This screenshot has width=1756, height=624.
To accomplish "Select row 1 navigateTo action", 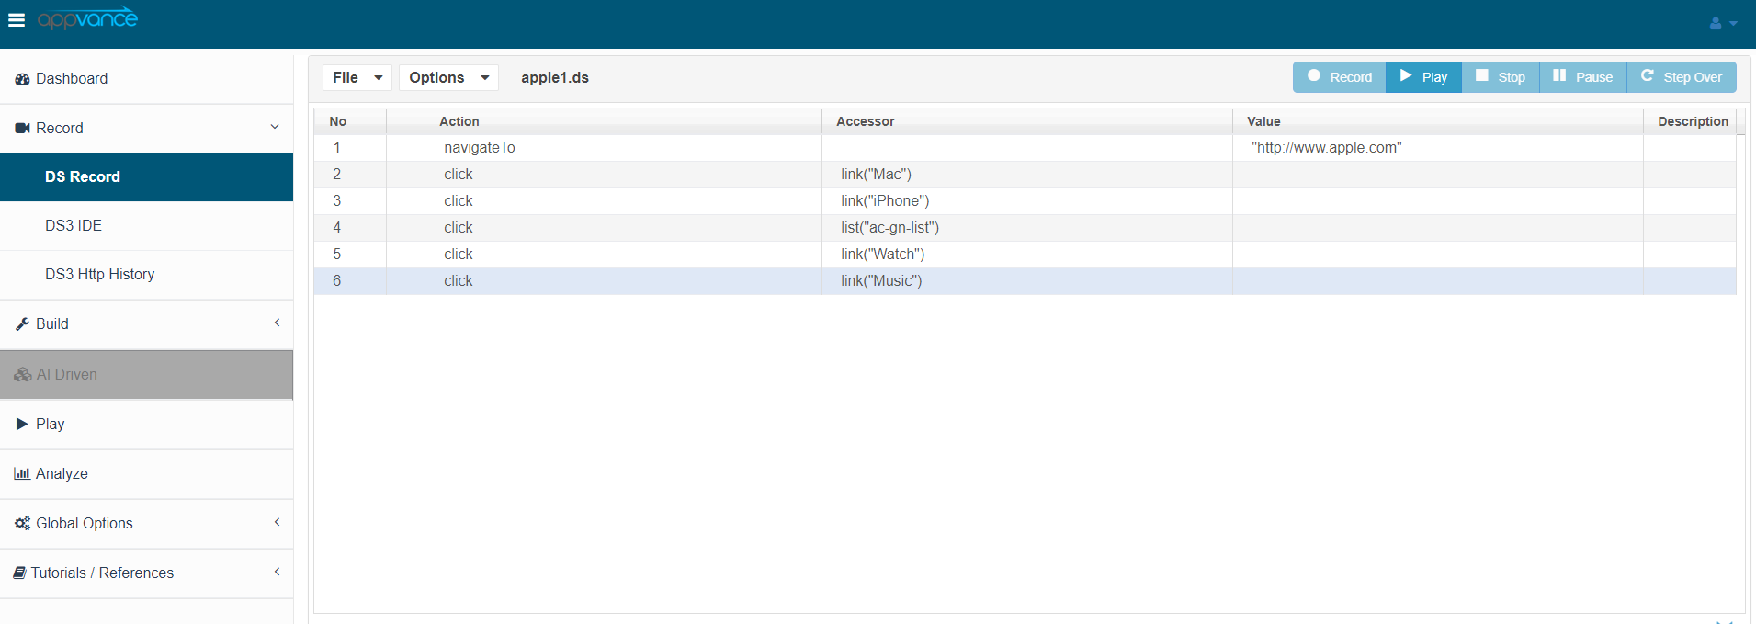I will (480, 148).
